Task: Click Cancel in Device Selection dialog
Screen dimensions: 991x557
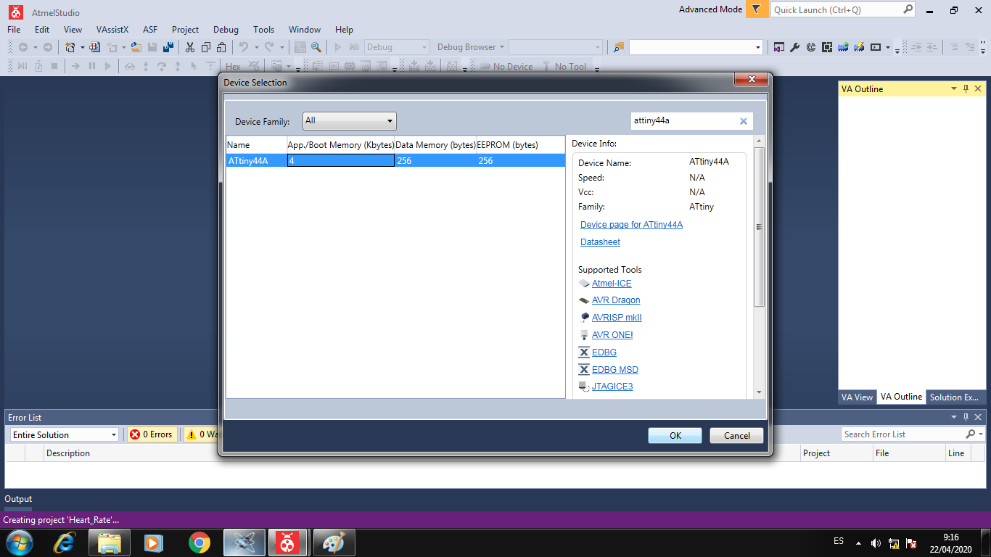Action: [736, 435]
